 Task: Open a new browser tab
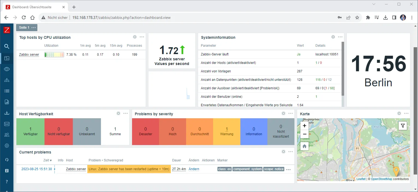(74, 7)
